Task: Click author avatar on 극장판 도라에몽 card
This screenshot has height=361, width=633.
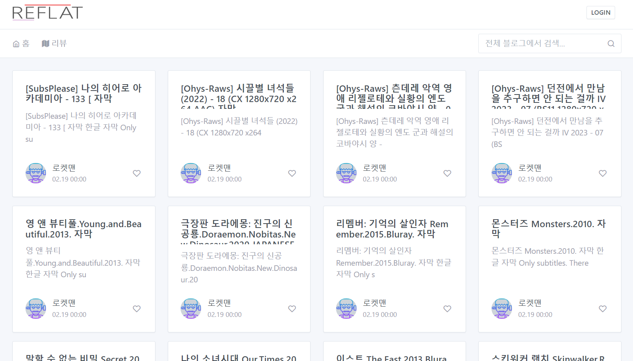Action: tap(191, 309)
